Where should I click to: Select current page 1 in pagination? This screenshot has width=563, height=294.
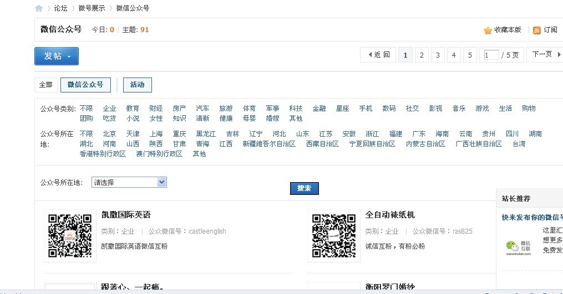pyautogui.click(x=405, y=55)
